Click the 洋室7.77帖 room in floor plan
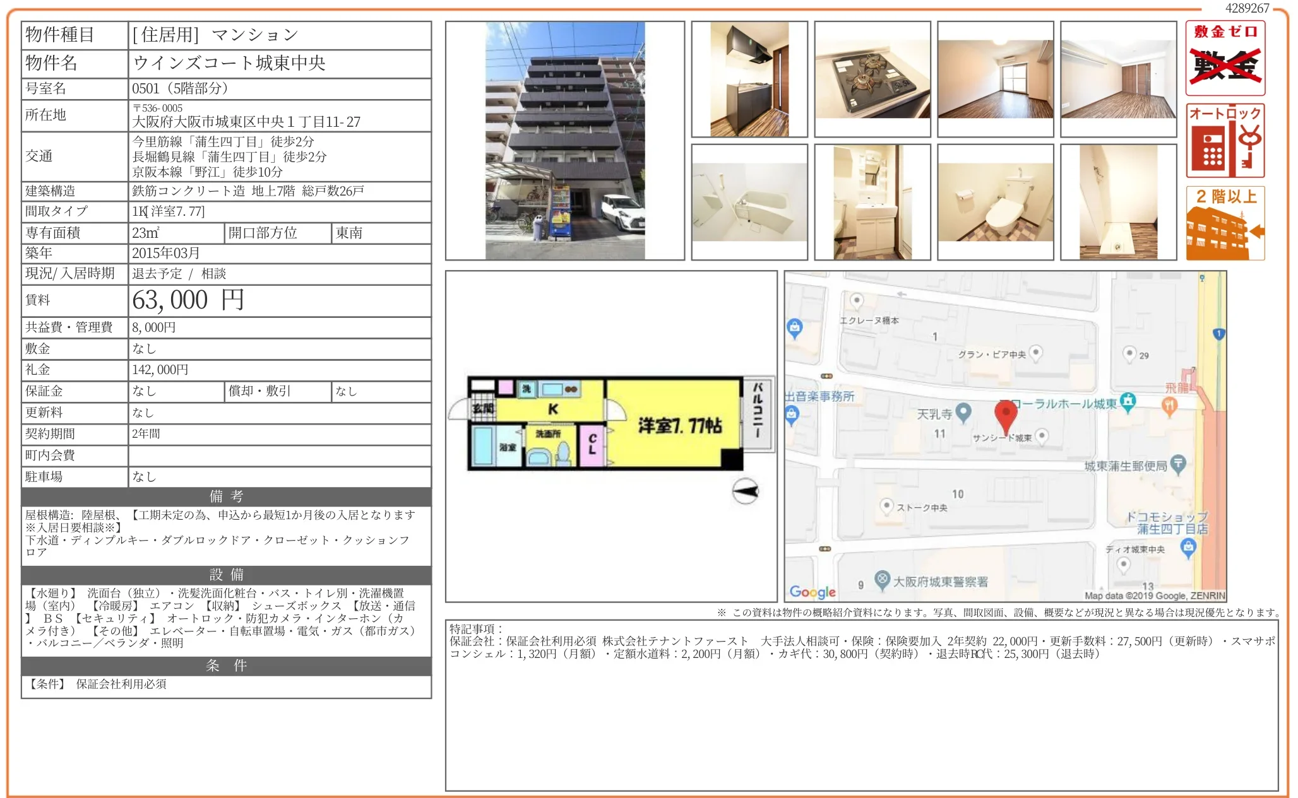1298x798 pixels. coord(679,426)
